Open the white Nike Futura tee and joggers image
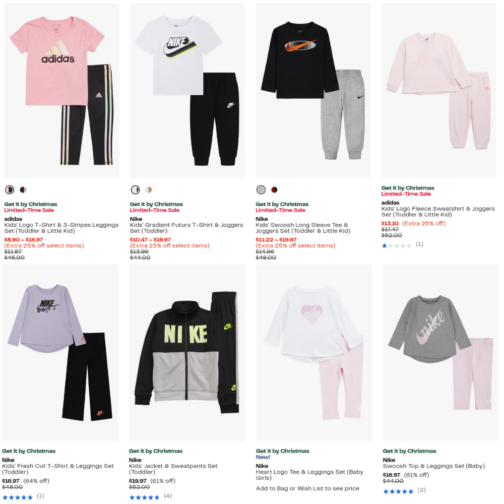 [x=187, y=91]
